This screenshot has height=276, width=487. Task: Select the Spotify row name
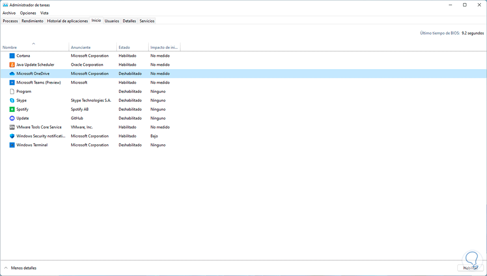(x=22, y=109)
